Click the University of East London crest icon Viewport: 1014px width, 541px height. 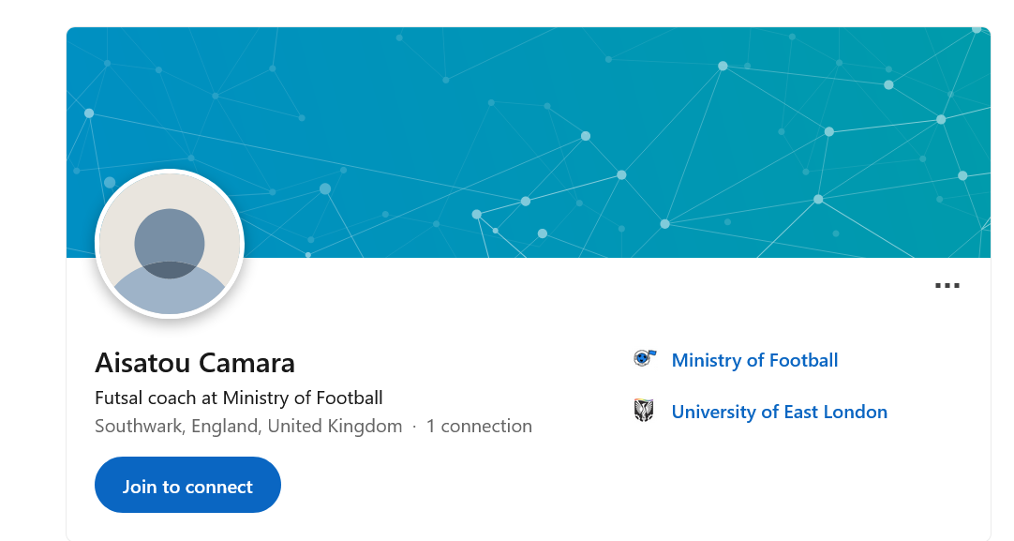pos(644,411)
